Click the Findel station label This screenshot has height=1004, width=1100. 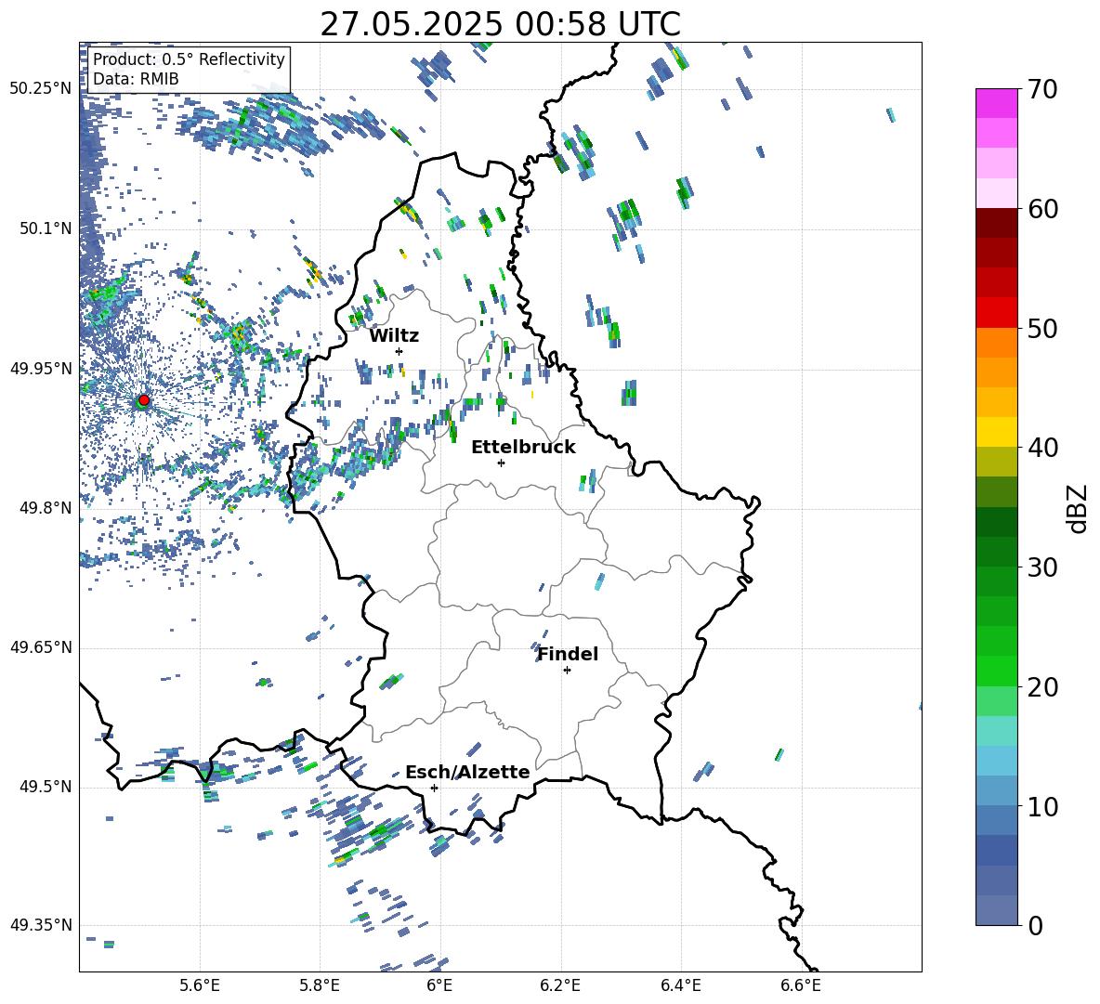tap(568, 654)
